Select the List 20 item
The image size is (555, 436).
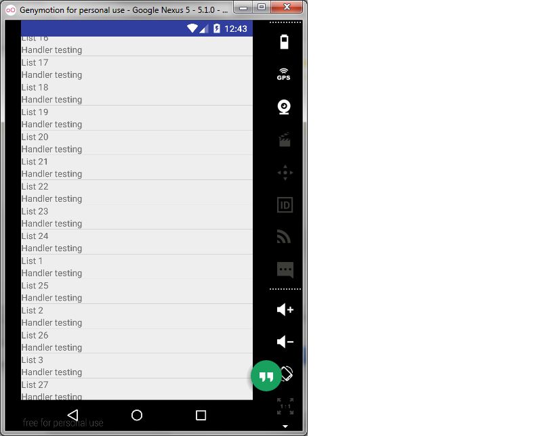pos(137,143)
